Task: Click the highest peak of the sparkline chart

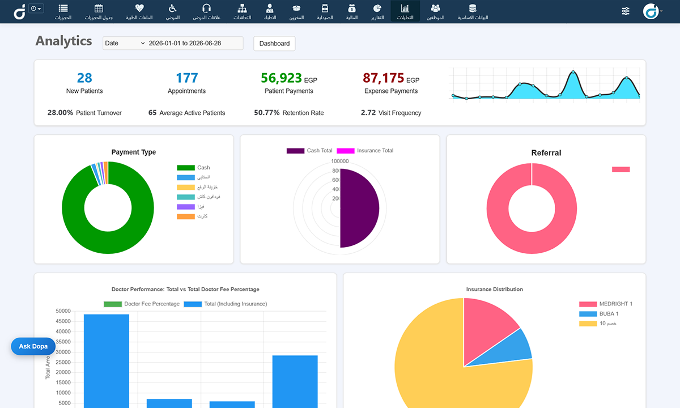Action: click(573, 72)
